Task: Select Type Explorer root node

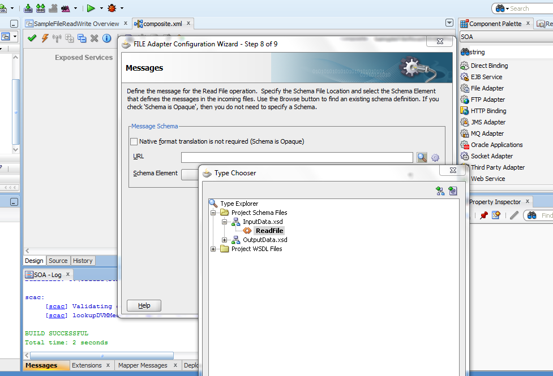Action: pos(239,204)
